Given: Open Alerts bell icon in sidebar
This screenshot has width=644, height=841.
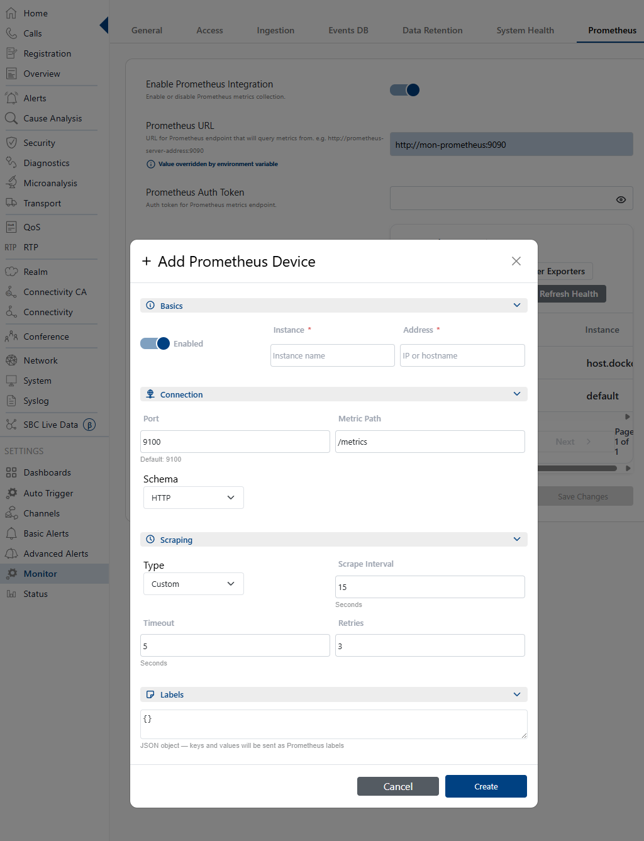Looking at the screenshot, I should pyautogui.click(x=11, y=97).
